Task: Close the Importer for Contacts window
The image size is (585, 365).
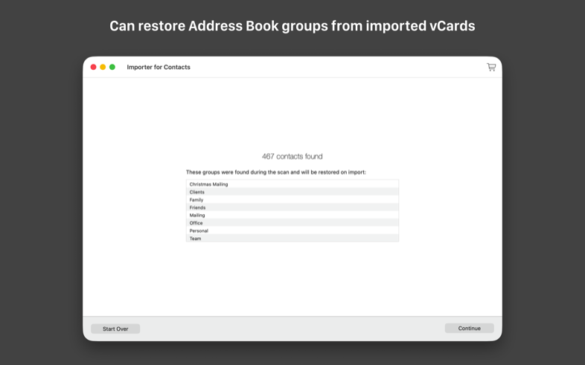Action: click(93, 67)
